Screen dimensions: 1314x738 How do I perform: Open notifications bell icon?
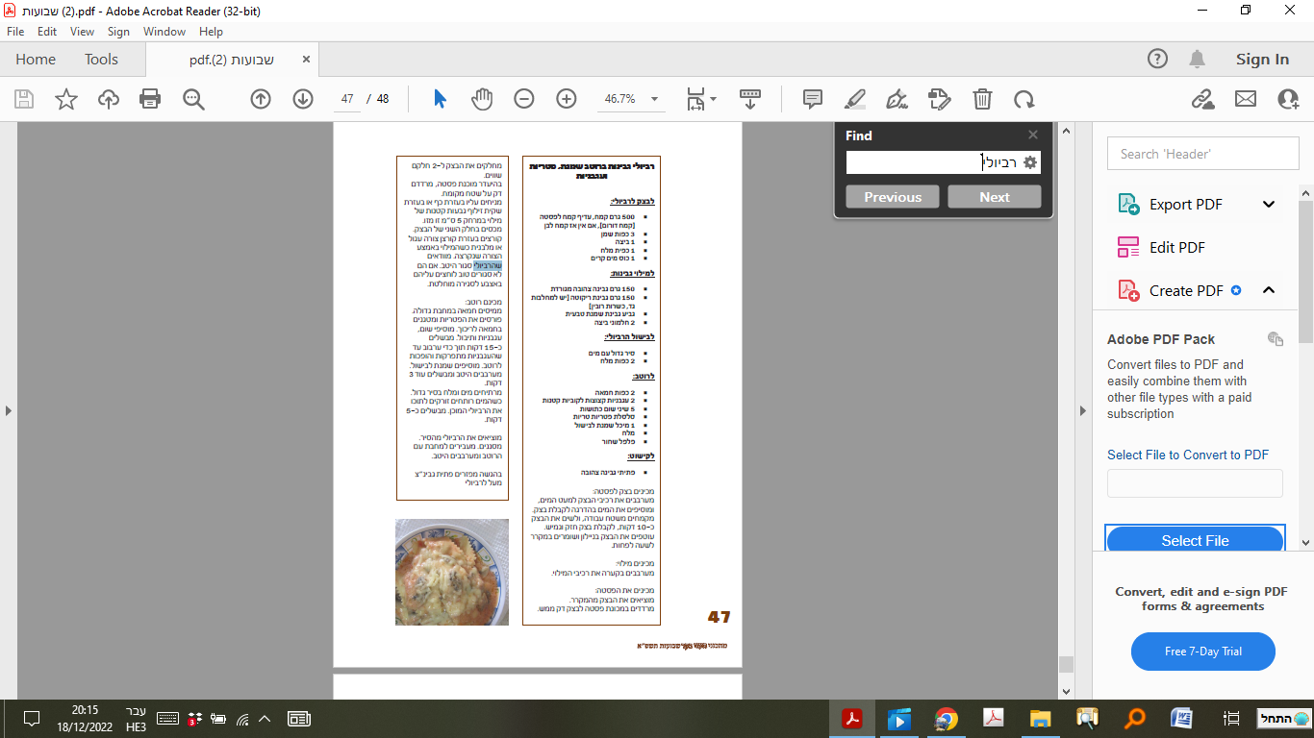[x=1198, y=60]
